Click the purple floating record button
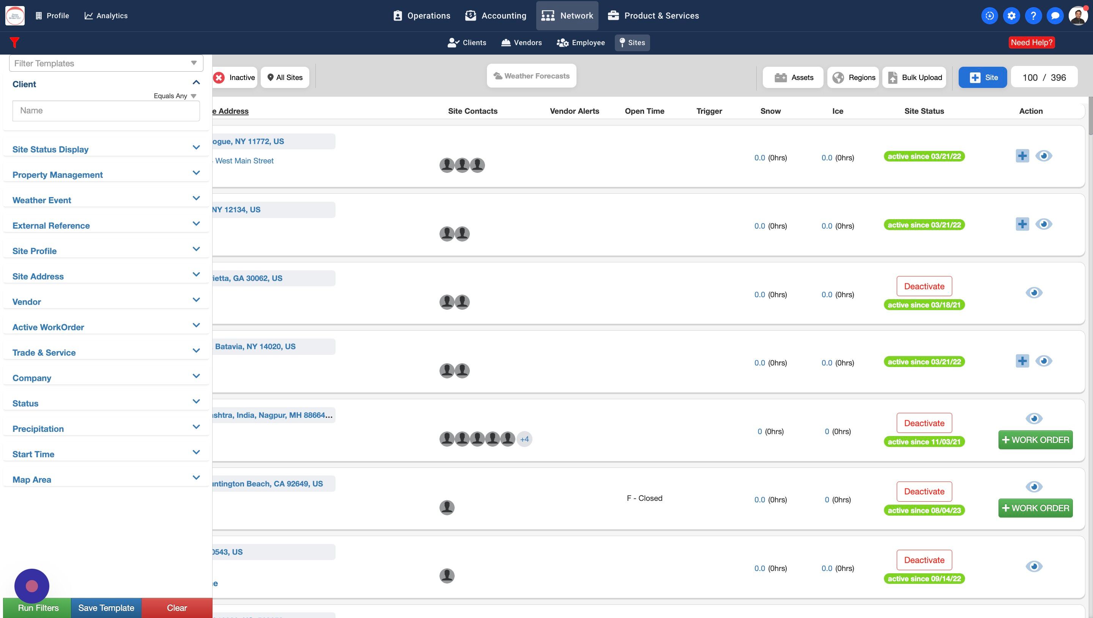The image size is (1093, 618). (32, 586)
